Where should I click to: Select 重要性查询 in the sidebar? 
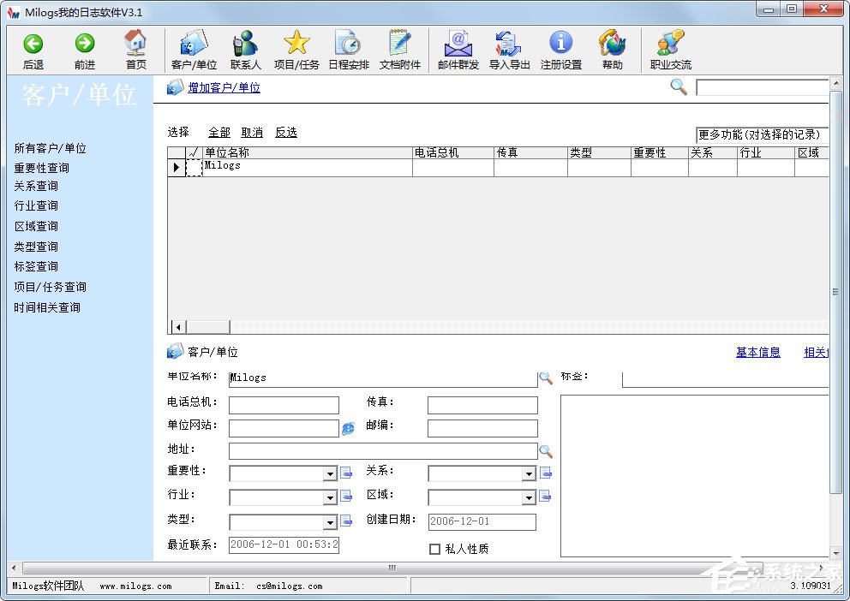pyautogui.click(x=42, y=168)
